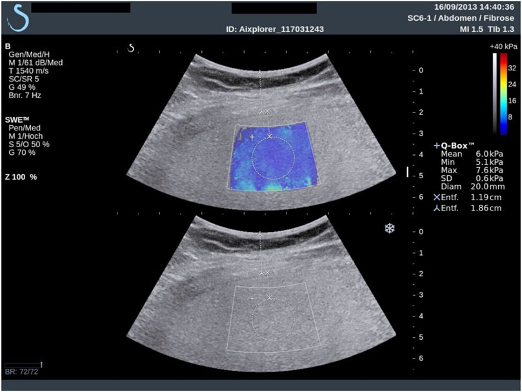
Task: Click the B mode heading label
Action: tap(8, 46)
